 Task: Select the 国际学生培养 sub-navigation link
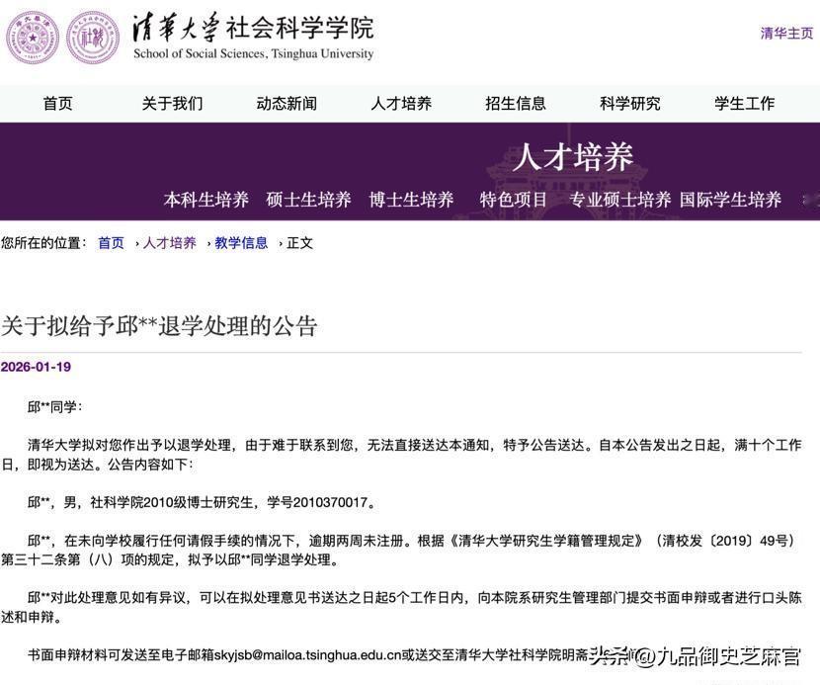point(730,200)
